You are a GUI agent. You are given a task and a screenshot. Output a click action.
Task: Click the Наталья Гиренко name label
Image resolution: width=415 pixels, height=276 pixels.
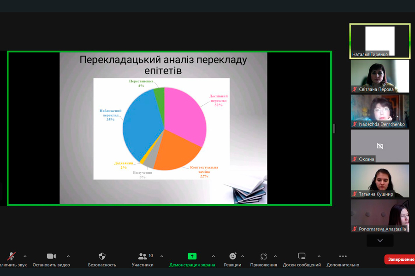click(x=370, y=54)
